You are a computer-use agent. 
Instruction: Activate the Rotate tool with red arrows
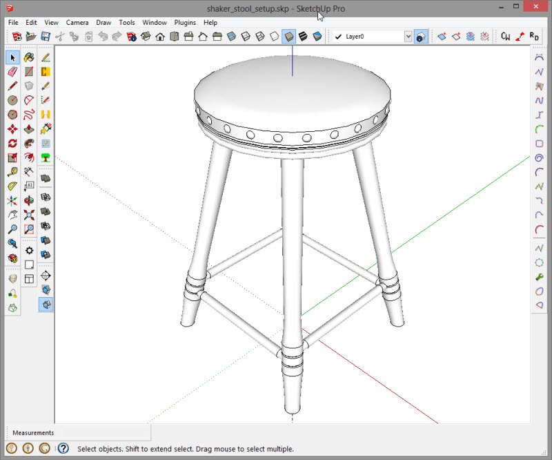(x=12, y=144)
